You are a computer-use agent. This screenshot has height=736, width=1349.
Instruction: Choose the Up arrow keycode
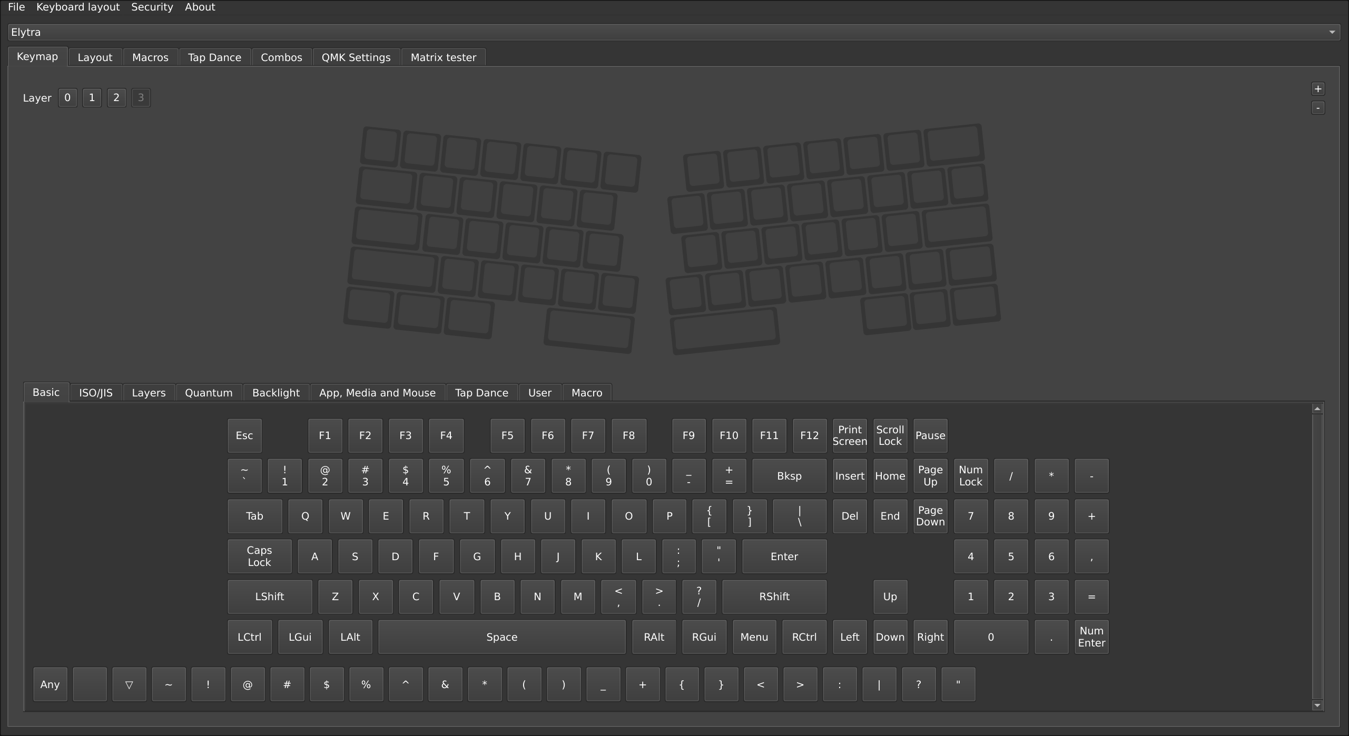(x=890, y=596)
